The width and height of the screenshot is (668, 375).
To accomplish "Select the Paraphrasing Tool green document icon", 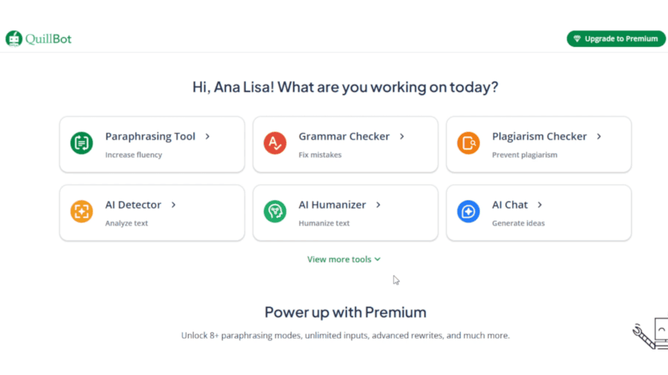I will [81, 143].
